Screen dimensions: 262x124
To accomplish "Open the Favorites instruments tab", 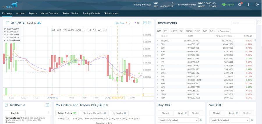I will [224, 31].
